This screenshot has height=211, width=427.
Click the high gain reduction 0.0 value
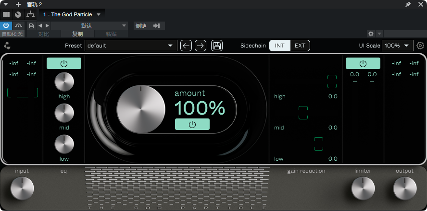(x=333, y=96)
